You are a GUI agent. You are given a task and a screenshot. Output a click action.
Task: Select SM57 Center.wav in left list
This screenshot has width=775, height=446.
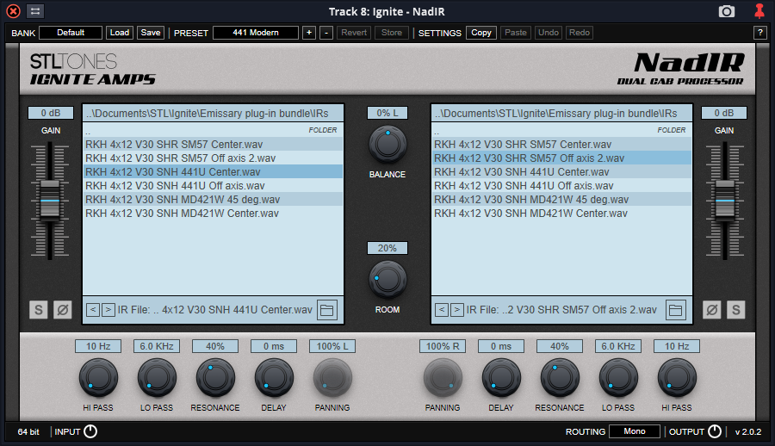coord(213,145)
